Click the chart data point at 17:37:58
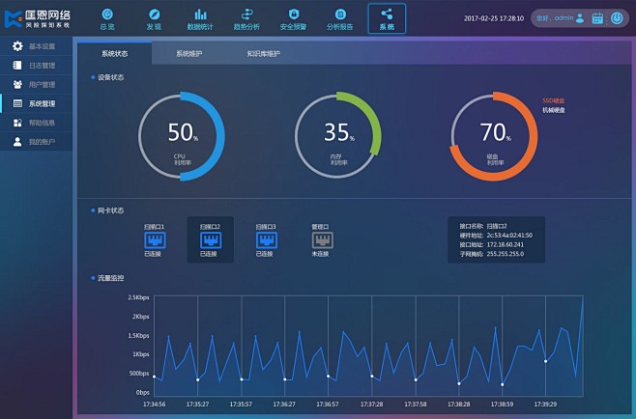 [x=416, y=379]
